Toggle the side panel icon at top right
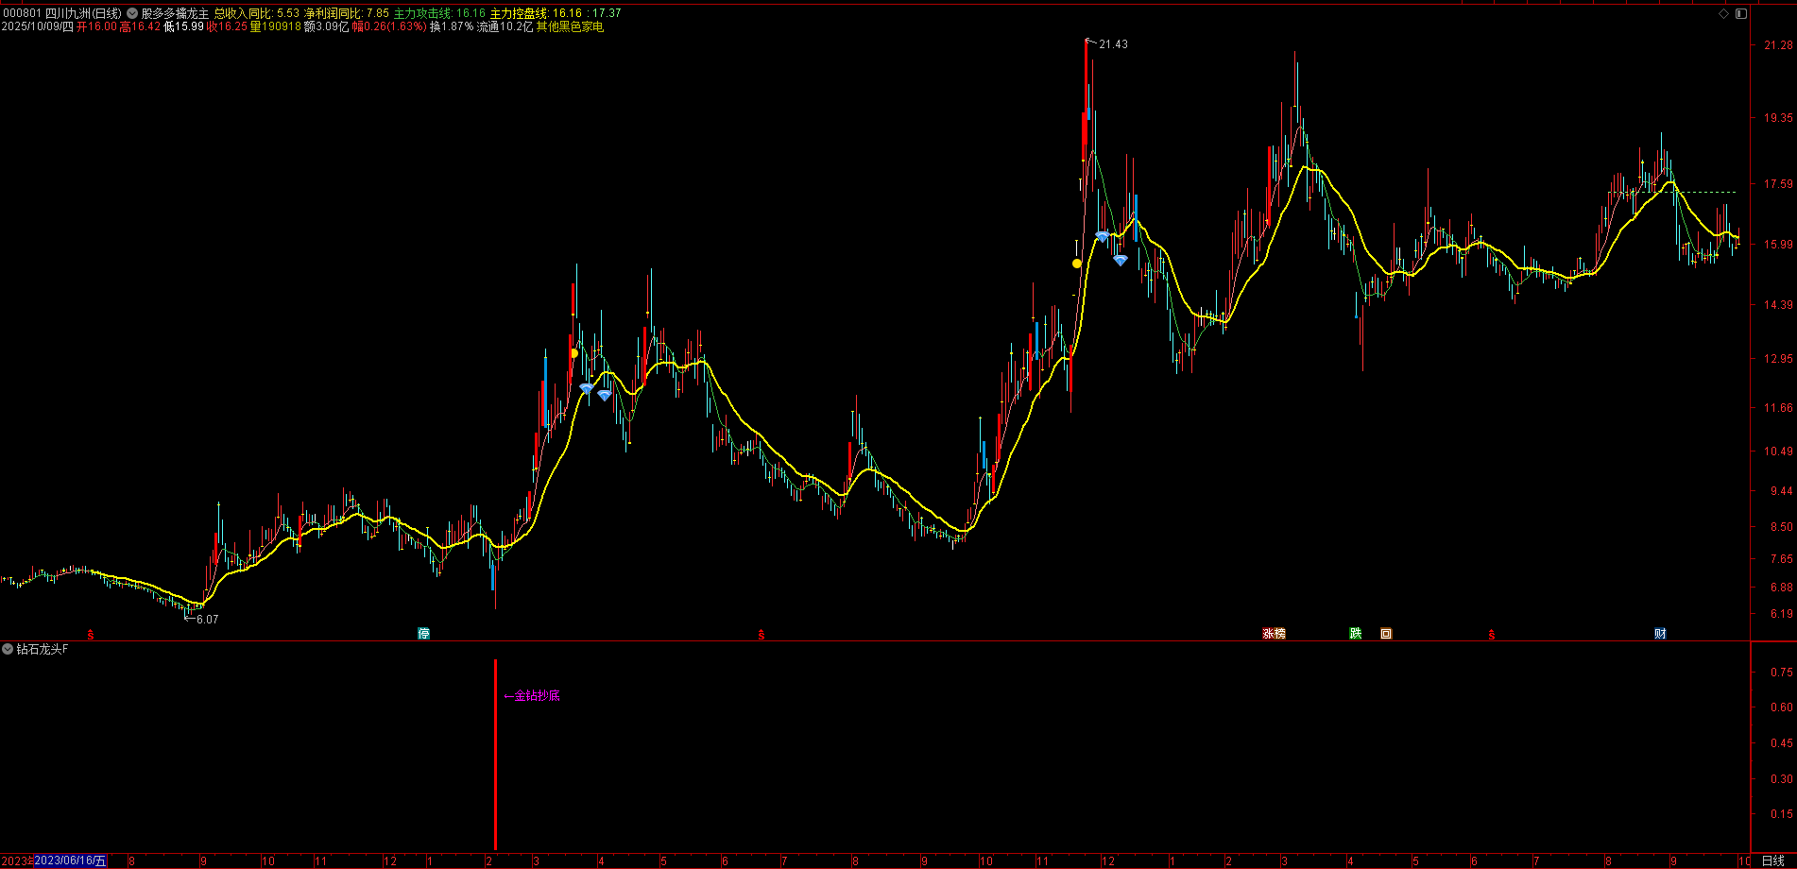 click(x=1741, y=13)
